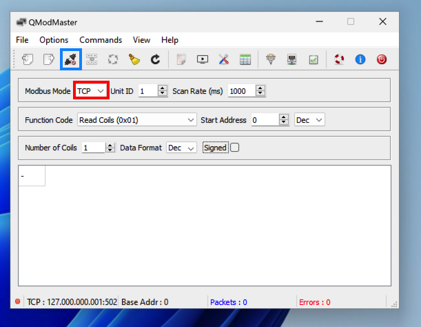Clear the table with the broom icon
Image resolution: width=421 pixels, height=327 pixels.
click(134, 59)
